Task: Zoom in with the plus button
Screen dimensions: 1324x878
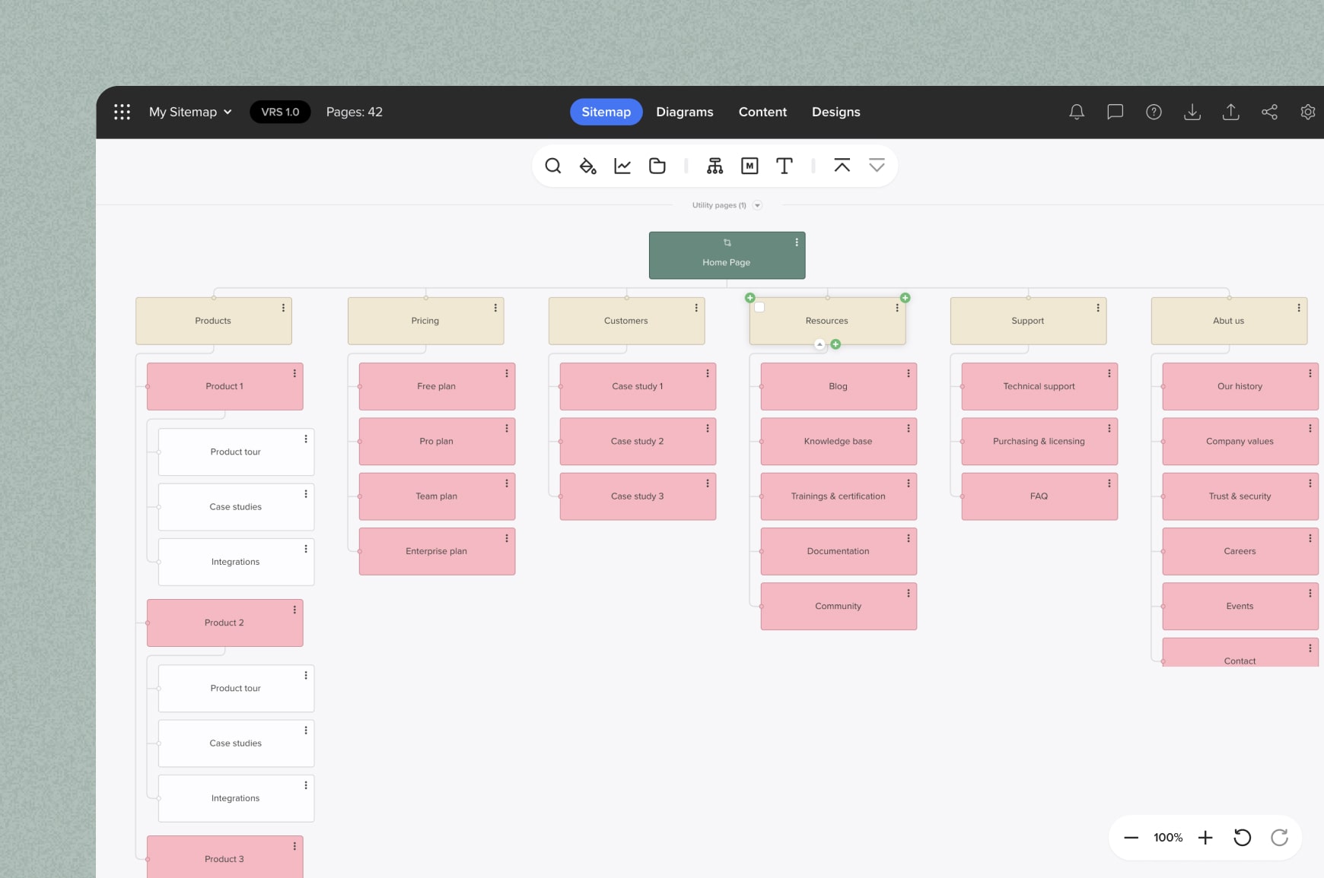Action: (x=1205, y=838)
